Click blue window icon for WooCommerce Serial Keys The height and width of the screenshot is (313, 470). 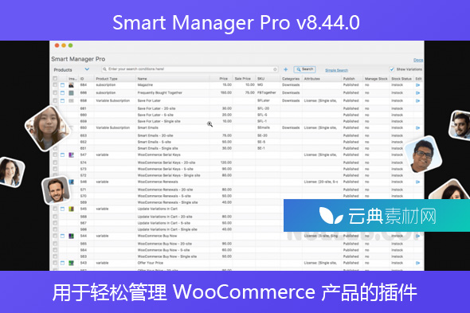point(62,155)
